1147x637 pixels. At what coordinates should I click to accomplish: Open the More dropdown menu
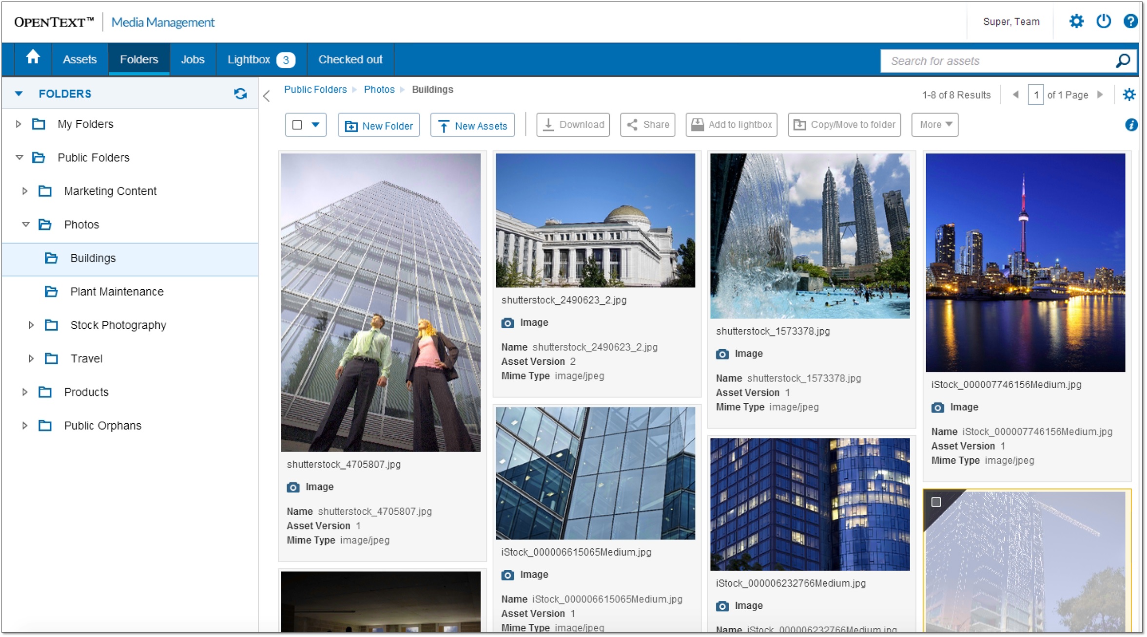934,125
